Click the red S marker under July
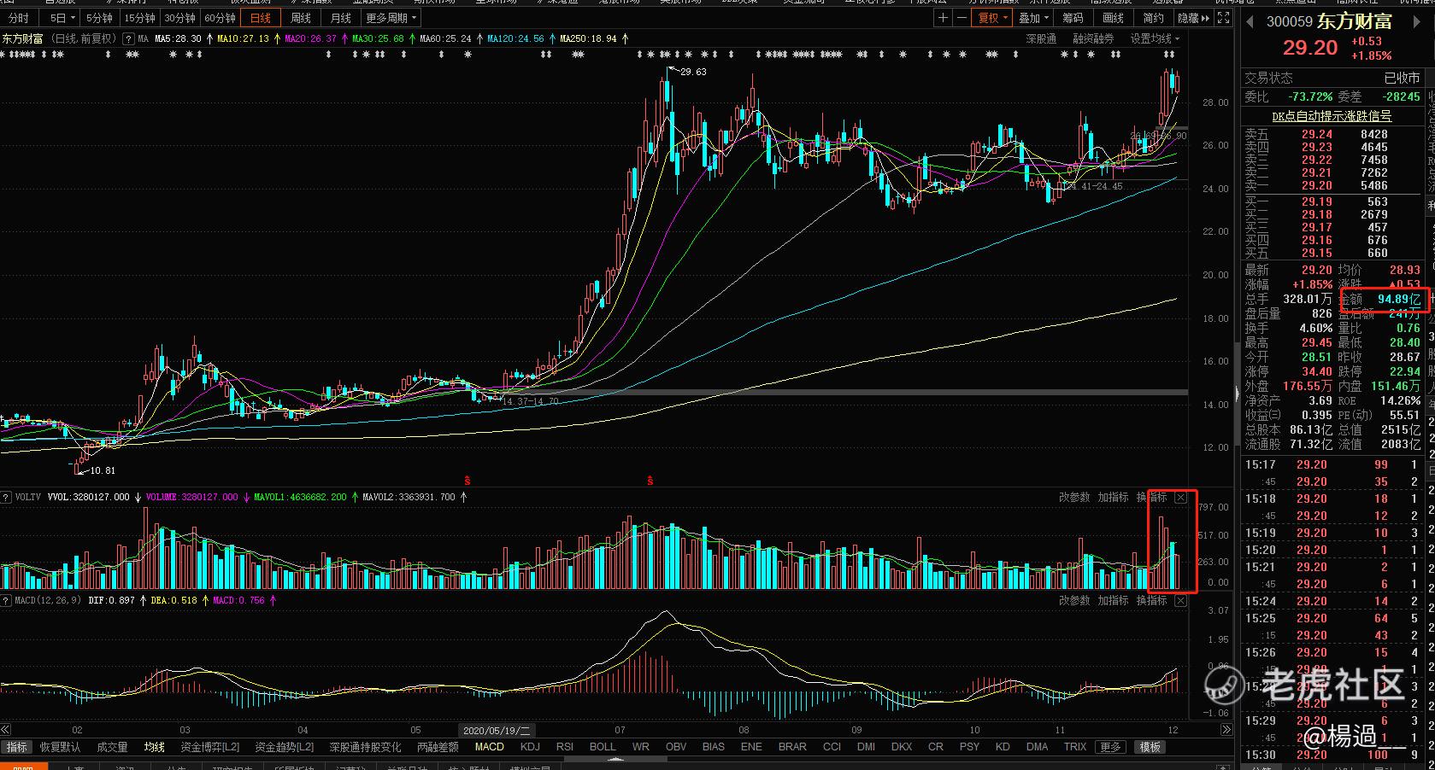Viewport: 1435px width, 770px height. click(650, 481)
